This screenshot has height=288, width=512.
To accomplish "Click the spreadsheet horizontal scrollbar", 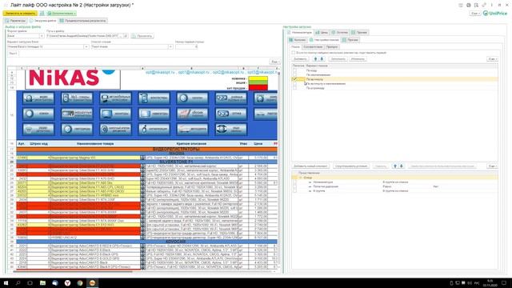I will (73, 271).
